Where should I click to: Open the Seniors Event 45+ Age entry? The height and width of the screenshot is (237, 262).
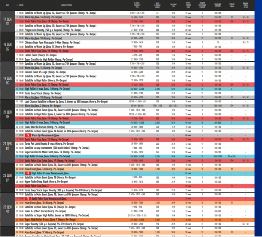(135, 72)
